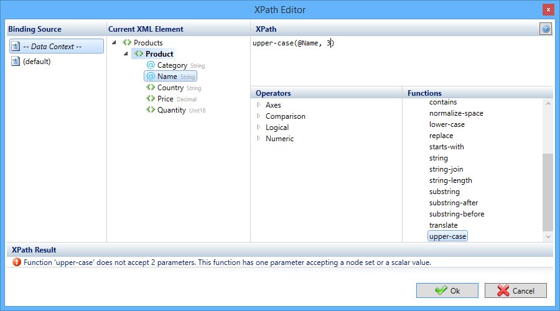560x311 pixels.
Task: Select the Data Context binding source icon
Action: pos(16,47)
